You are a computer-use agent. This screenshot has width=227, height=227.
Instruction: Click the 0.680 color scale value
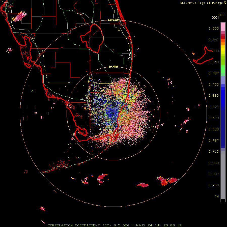click(x=214, y=96)
